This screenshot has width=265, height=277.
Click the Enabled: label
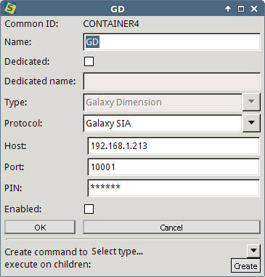[x=23, y=209]
